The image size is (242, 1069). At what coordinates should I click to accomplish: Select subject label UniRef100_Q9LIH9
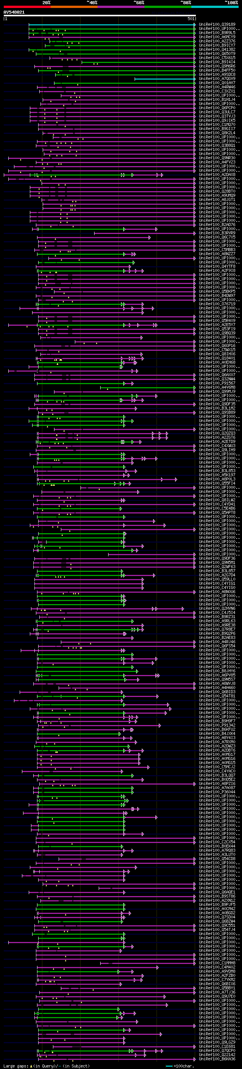point(217,450)
